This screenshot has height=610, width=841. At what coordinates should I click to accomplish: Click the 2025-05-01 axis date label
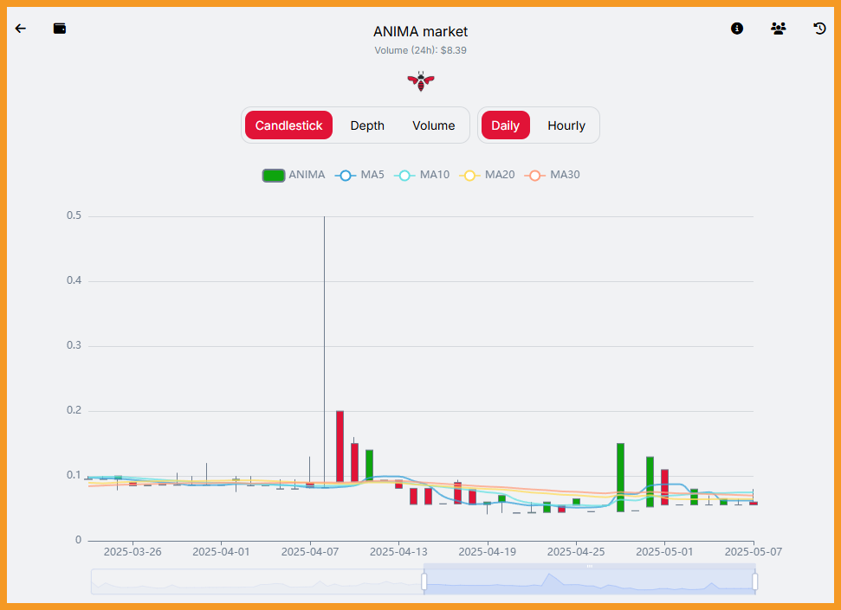tap(664, 551)
